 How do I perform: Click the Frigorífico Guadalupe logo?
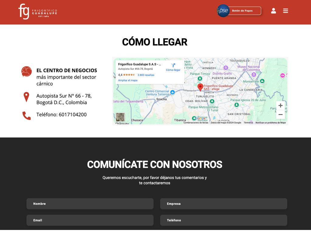point(37,12)
